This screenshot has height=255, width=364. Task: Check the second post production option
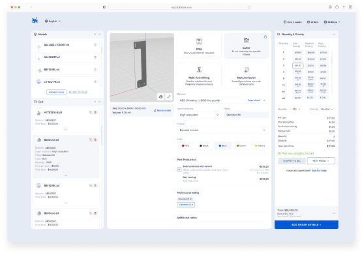pyautogui.click(x=179, y=179)
